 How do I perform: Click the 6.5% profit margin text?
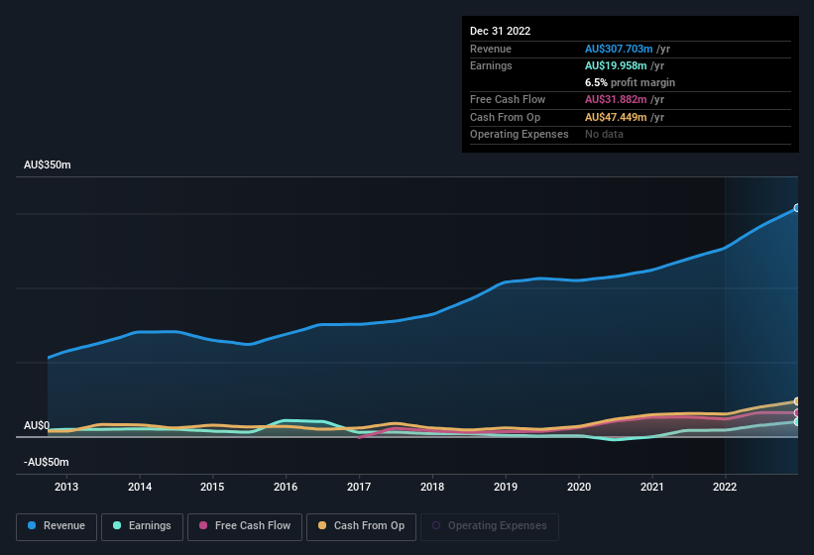coord(631,82)
